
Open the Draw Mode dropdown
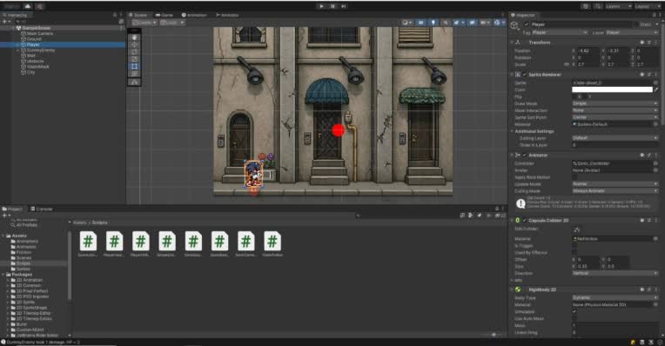[x=615, y=103]
